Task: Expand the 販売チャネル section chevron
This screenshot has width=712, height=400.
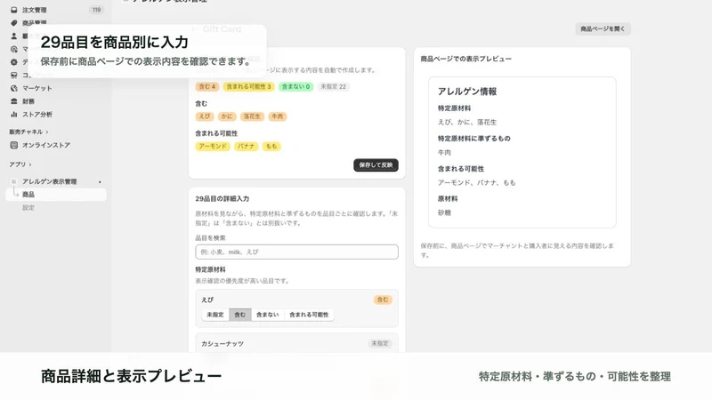Action: tap(47, 132)
